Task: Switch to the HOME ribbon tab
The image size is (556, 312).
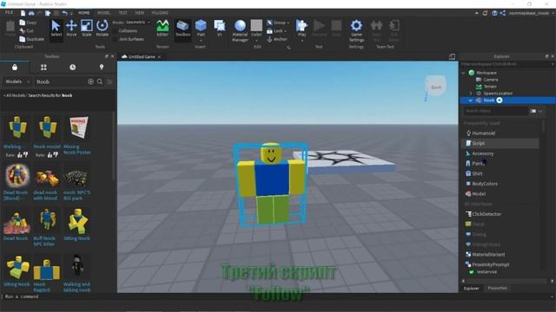Action: tap(84, 13)
